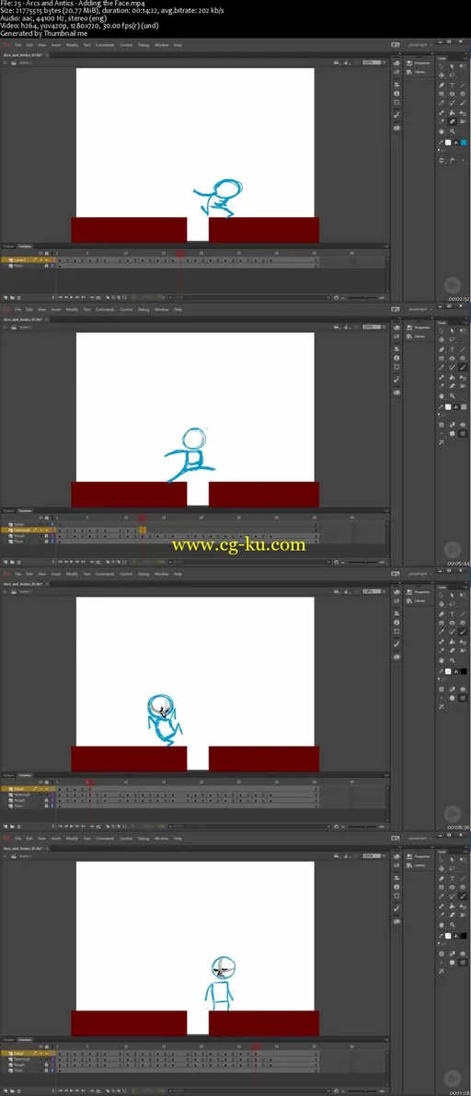Select the Eyedropper tool in the 00:05:44 frame
This screenshot has width=471, height=1096.
point(441,386)
